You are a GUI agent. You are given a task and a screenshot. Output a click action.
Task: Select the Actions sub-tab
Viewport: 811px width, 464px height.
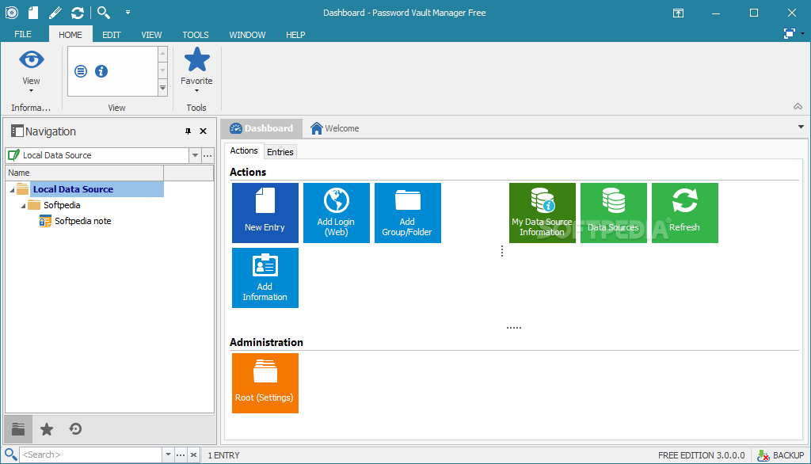(244, 150)
